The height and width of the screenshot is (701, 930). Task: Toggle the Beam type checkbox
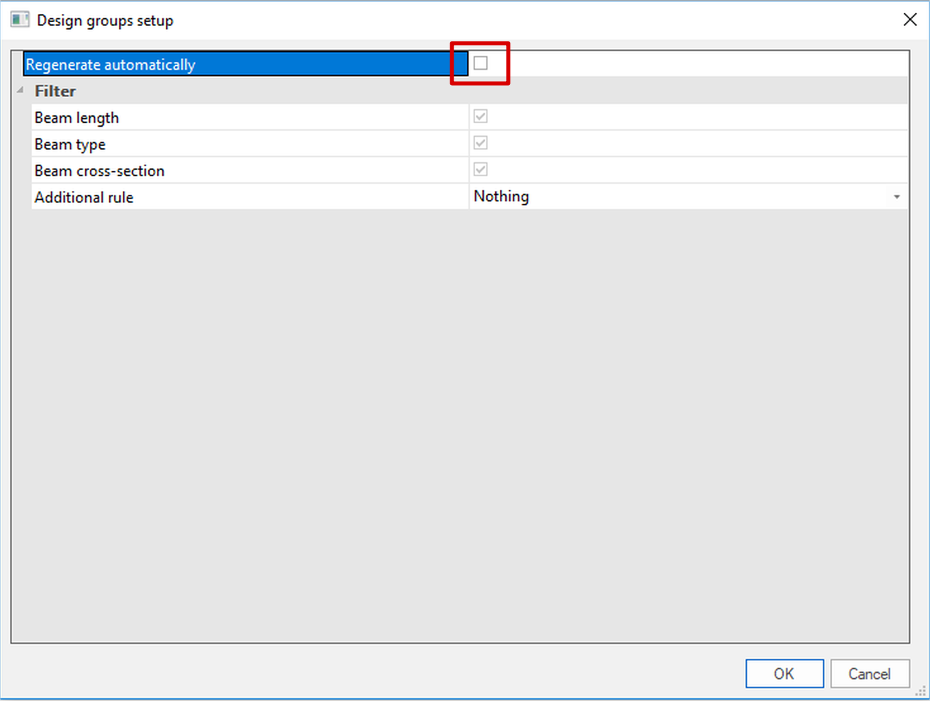click(480, 143)
